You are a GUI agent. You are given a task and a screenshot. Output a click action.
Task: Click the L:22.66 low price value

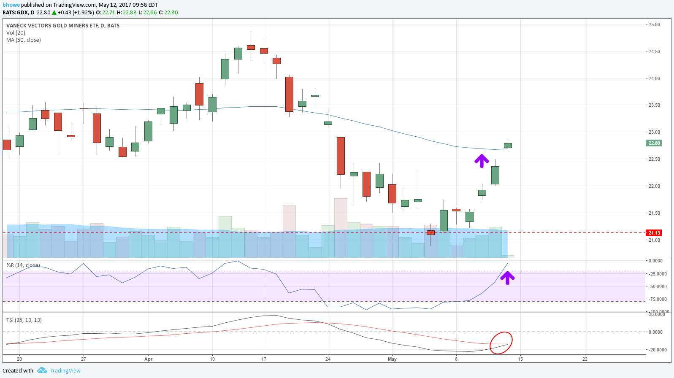pos(147,13)
